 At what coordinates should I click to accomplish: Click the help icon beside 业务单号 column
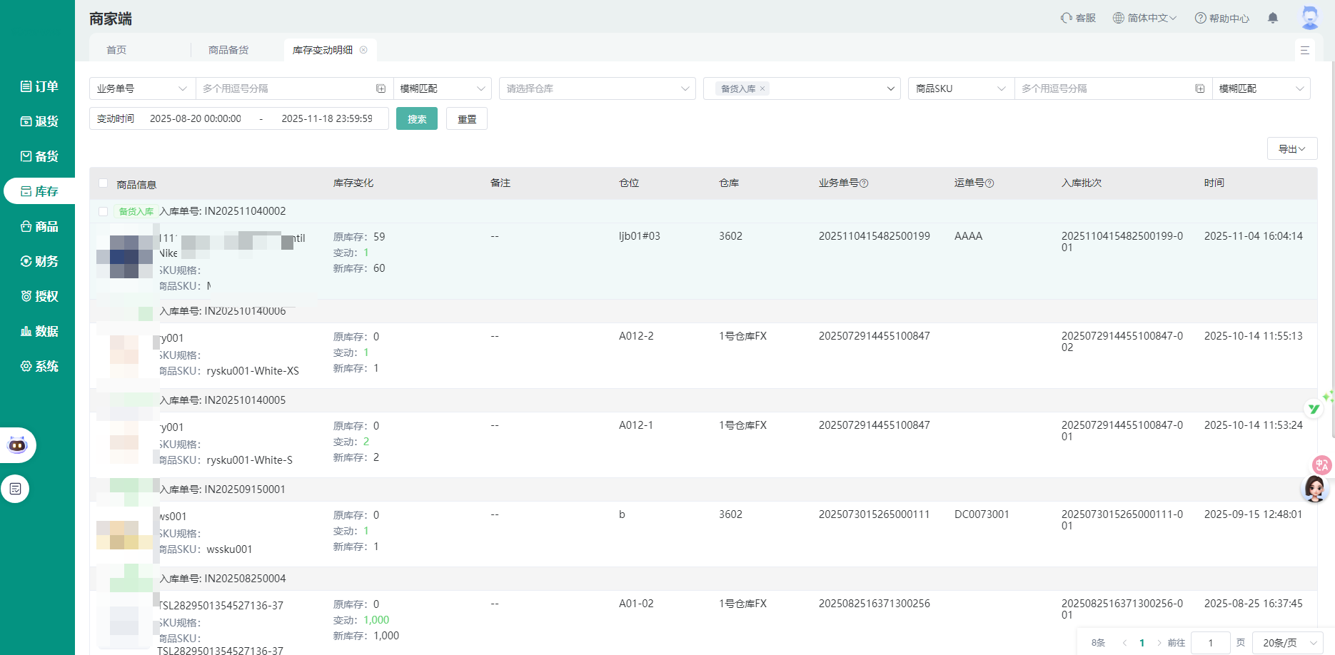pyautogui.click(x=864, y=183)
